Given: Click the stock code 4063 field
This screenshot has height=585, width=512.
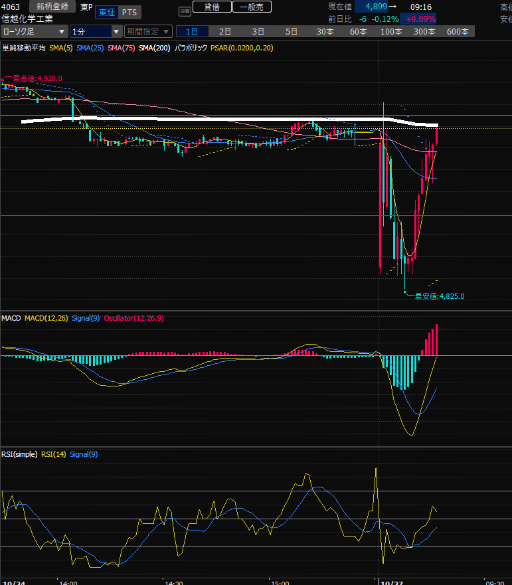Looking at the screenshot, I should click(x=11, y=7).
